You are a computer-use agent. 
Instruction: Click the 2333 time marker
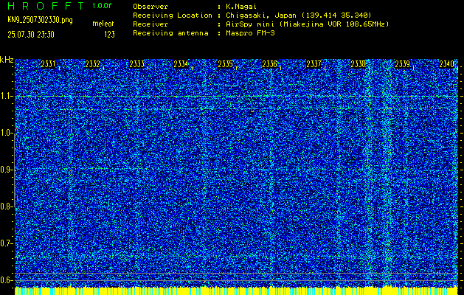136,63
